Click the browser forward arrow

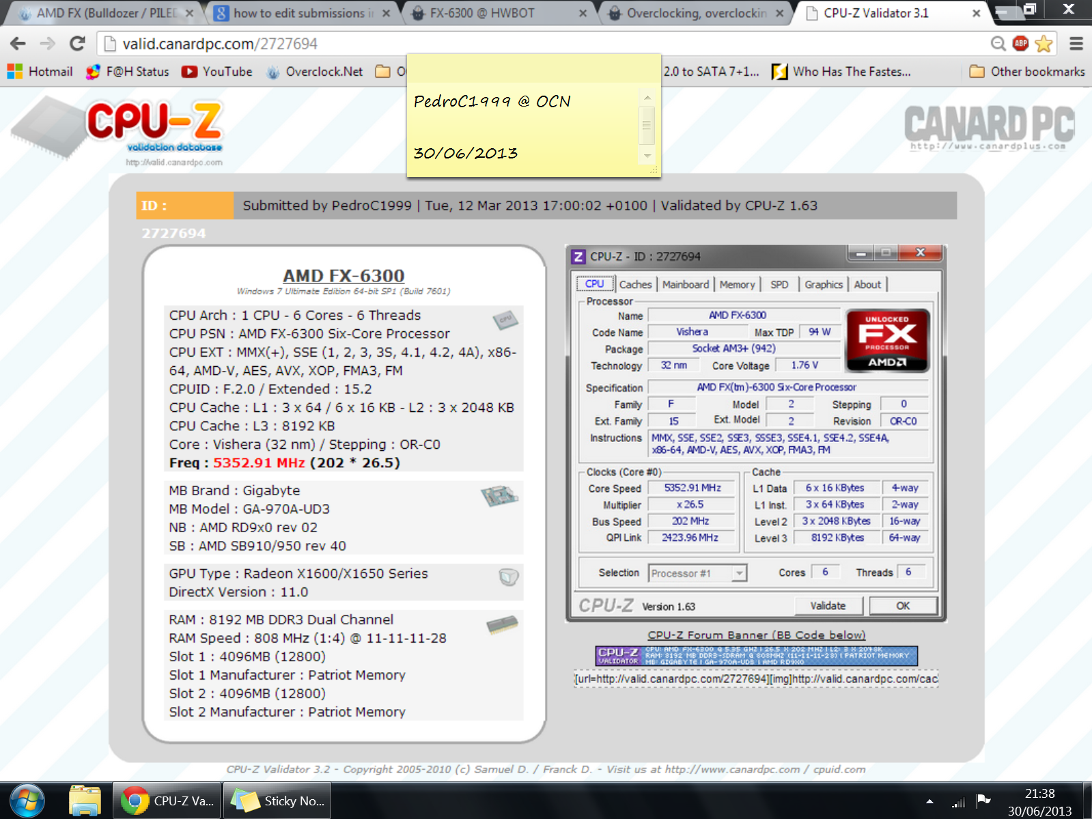[48, 44]
